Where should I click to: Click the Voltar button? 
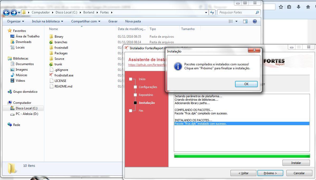tap(243, 173)
